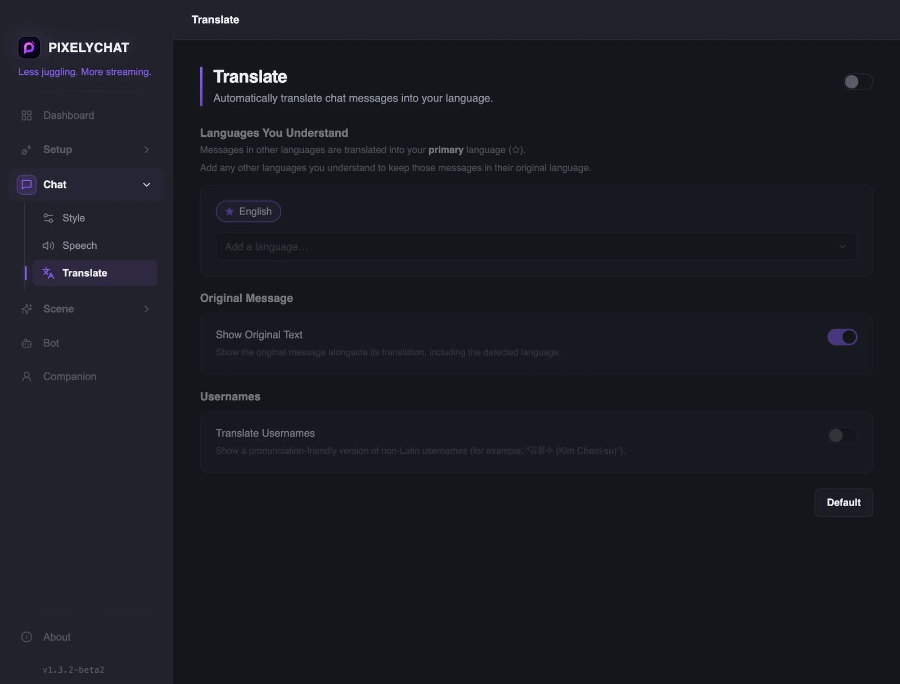Open the Companion page
Viewport: 900px width, 684px height.
tap(86, 377)
